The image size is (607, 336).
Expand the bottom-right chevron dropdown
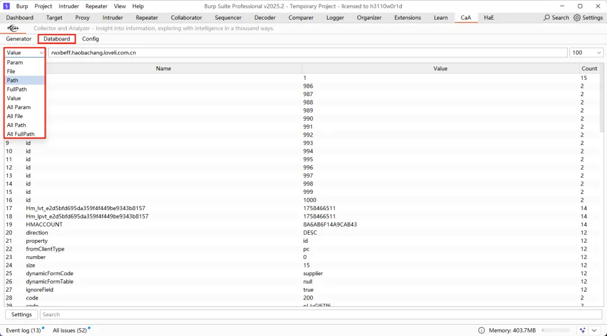(x=594, y=330)
